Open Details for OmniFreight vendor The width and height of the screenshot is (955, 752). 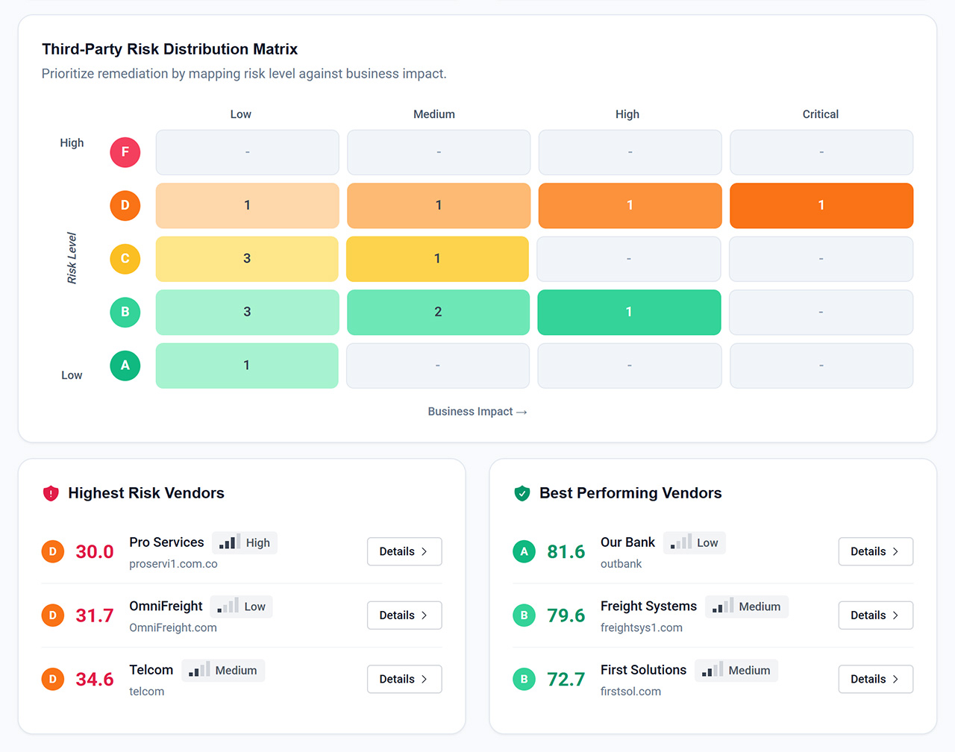[404, 615]
